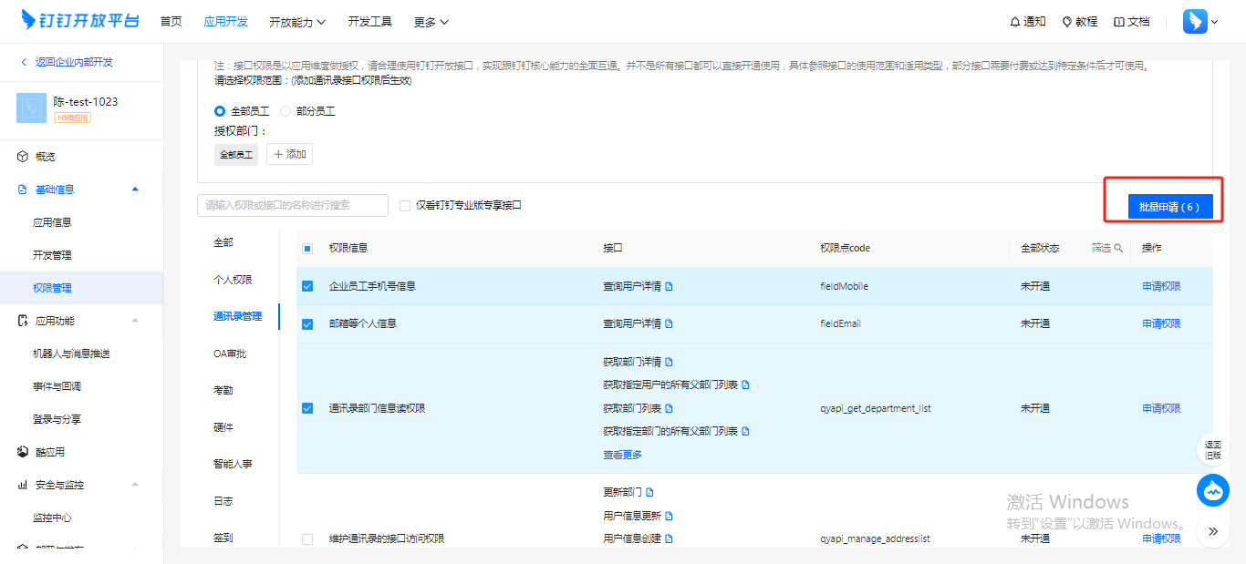Open 开发工具 in top navigation
The width and height of the screenshot is (1246, 564).
[x=369, y=22]
